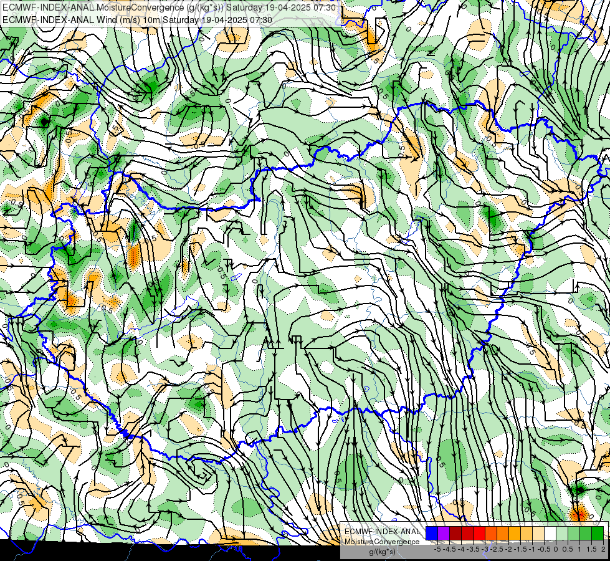
Task: Select the pale peach -1 to -0.5 swatch
Action: pyautogui.click(x=538, y=534)
